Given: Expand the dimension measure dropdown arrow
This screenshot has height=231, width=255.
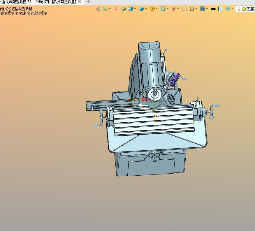Looking at the screenshot, I should [196, 9].
